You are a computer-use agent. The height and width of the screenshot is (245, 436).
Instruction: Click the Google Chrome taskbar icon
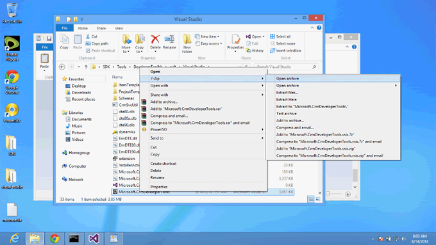point(55,239)
